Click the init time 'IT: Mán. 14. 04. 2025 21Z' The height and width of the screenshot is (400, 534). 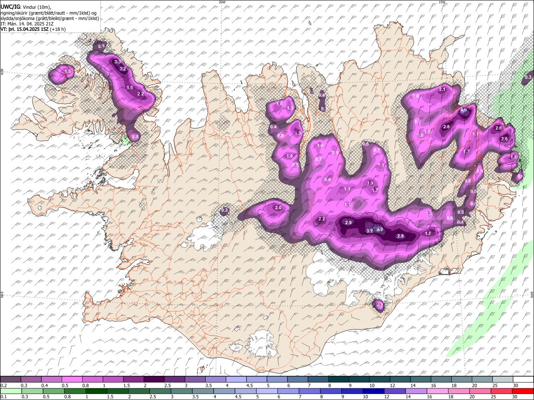click(27, 24)
